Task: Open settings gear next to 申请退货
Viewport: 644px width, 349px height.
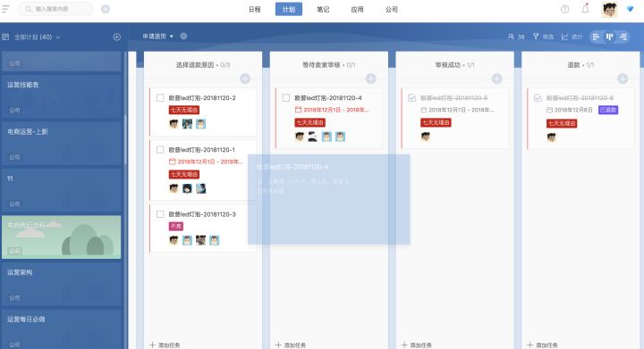Action: (183, 36)
